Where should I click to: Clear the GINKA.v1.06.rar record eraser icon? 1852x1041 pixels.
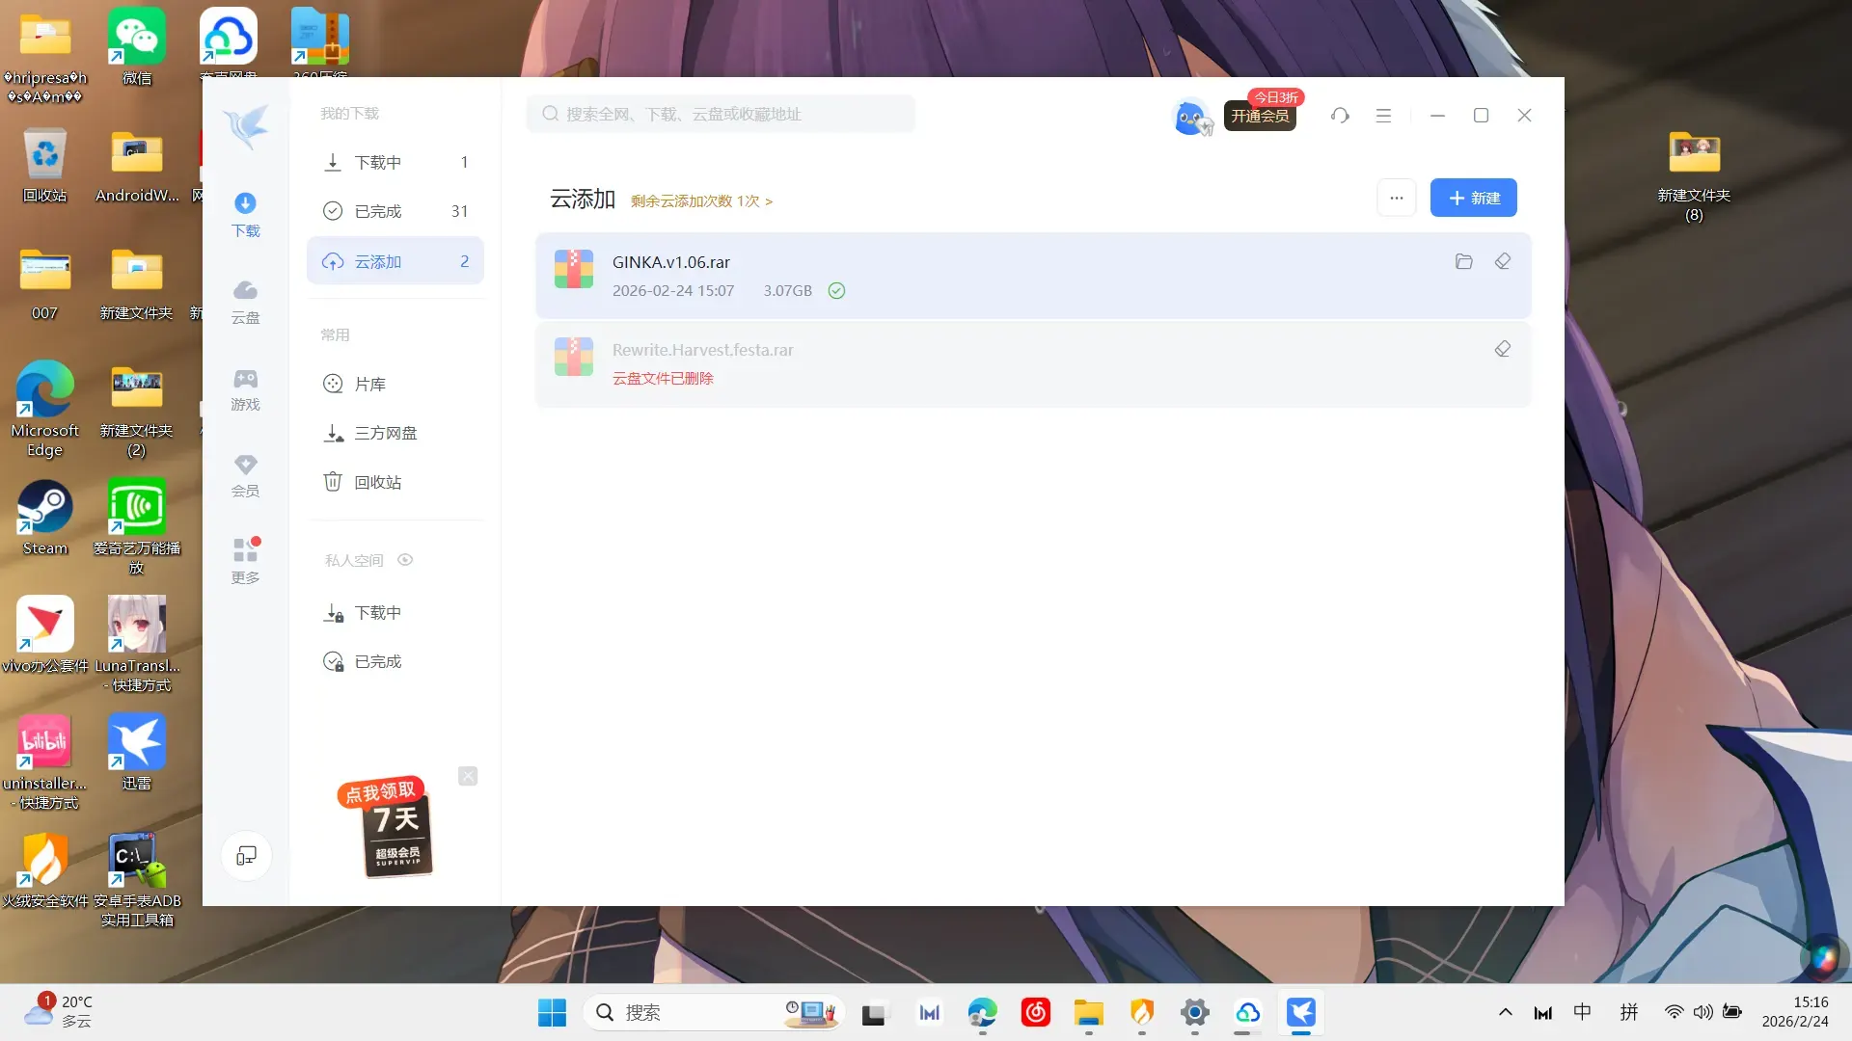(1503, 261)
